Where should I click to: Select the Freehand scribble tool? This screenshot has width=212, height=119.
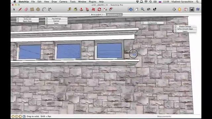tap(50, 9)
